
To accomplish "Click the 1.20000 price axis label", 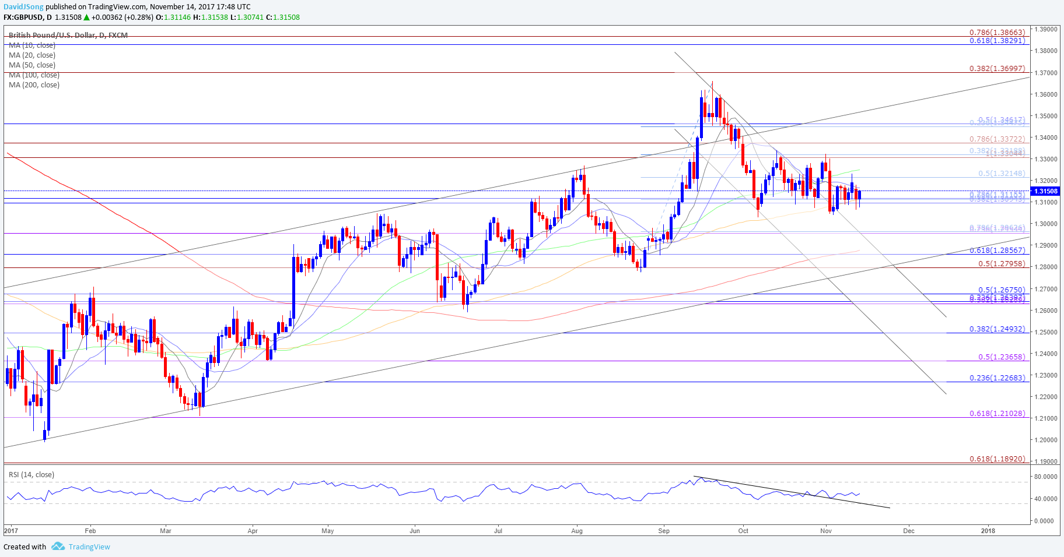I will tap(1046, 440).
